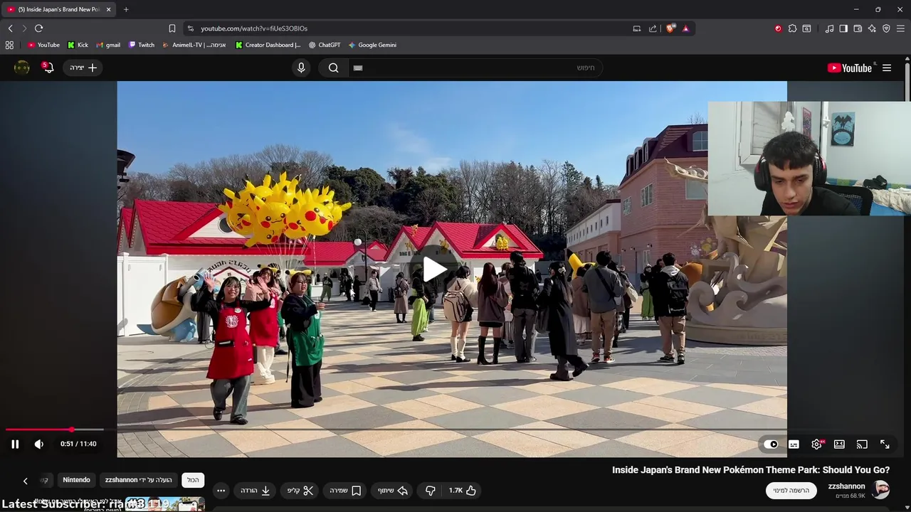Click the YouTube search input field
Viewport: 911px width, 512px height.
[x=476, y=68]
